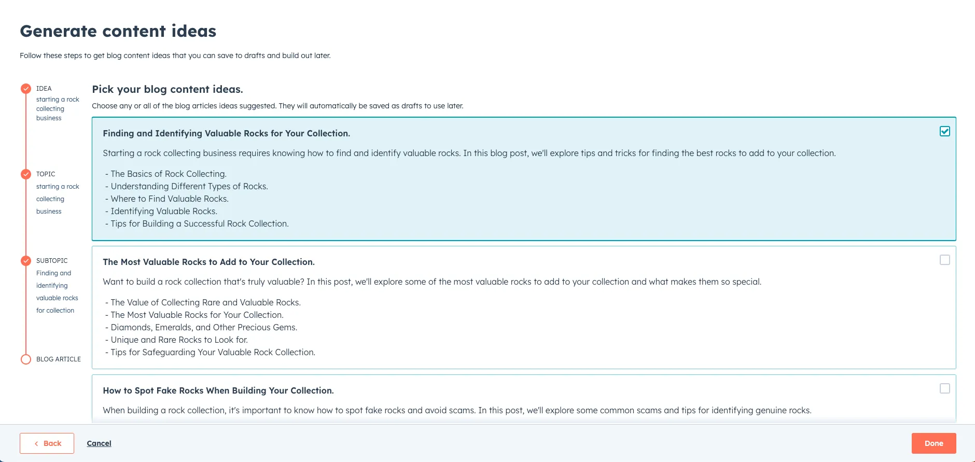Click the Cancel link
975x462 pixels.
tap(99, 443)
